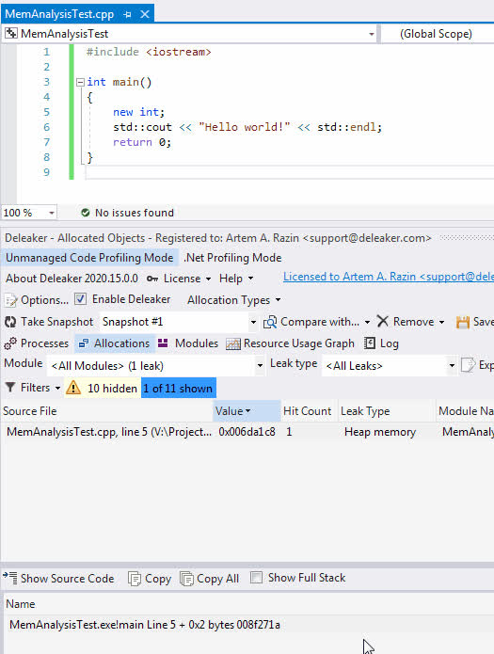Click the Take Snapshot icon
Viewport: 494px width, 654px height.
pyautogui.click(x=10, y=322)
